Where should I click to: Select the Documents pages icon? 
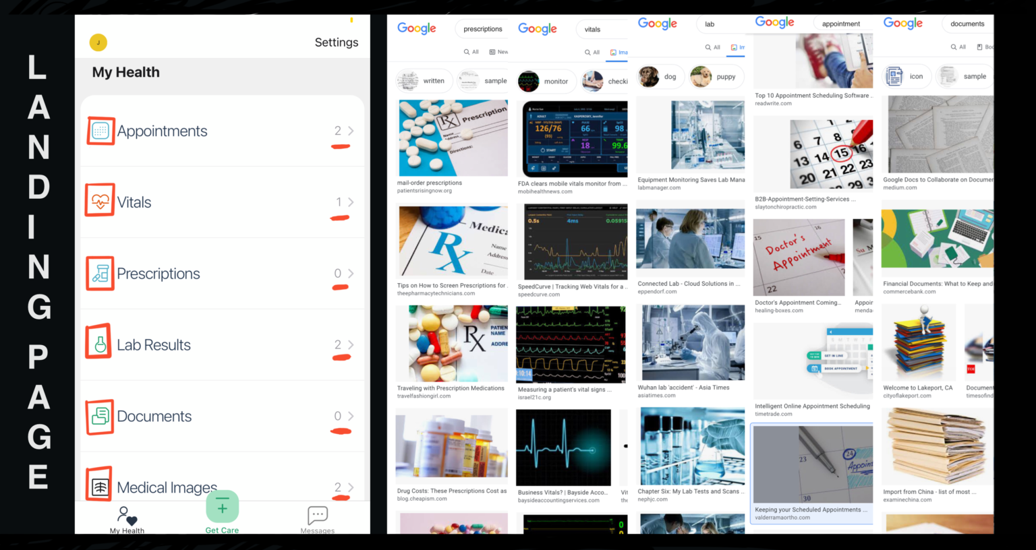[x=100, y=417]
